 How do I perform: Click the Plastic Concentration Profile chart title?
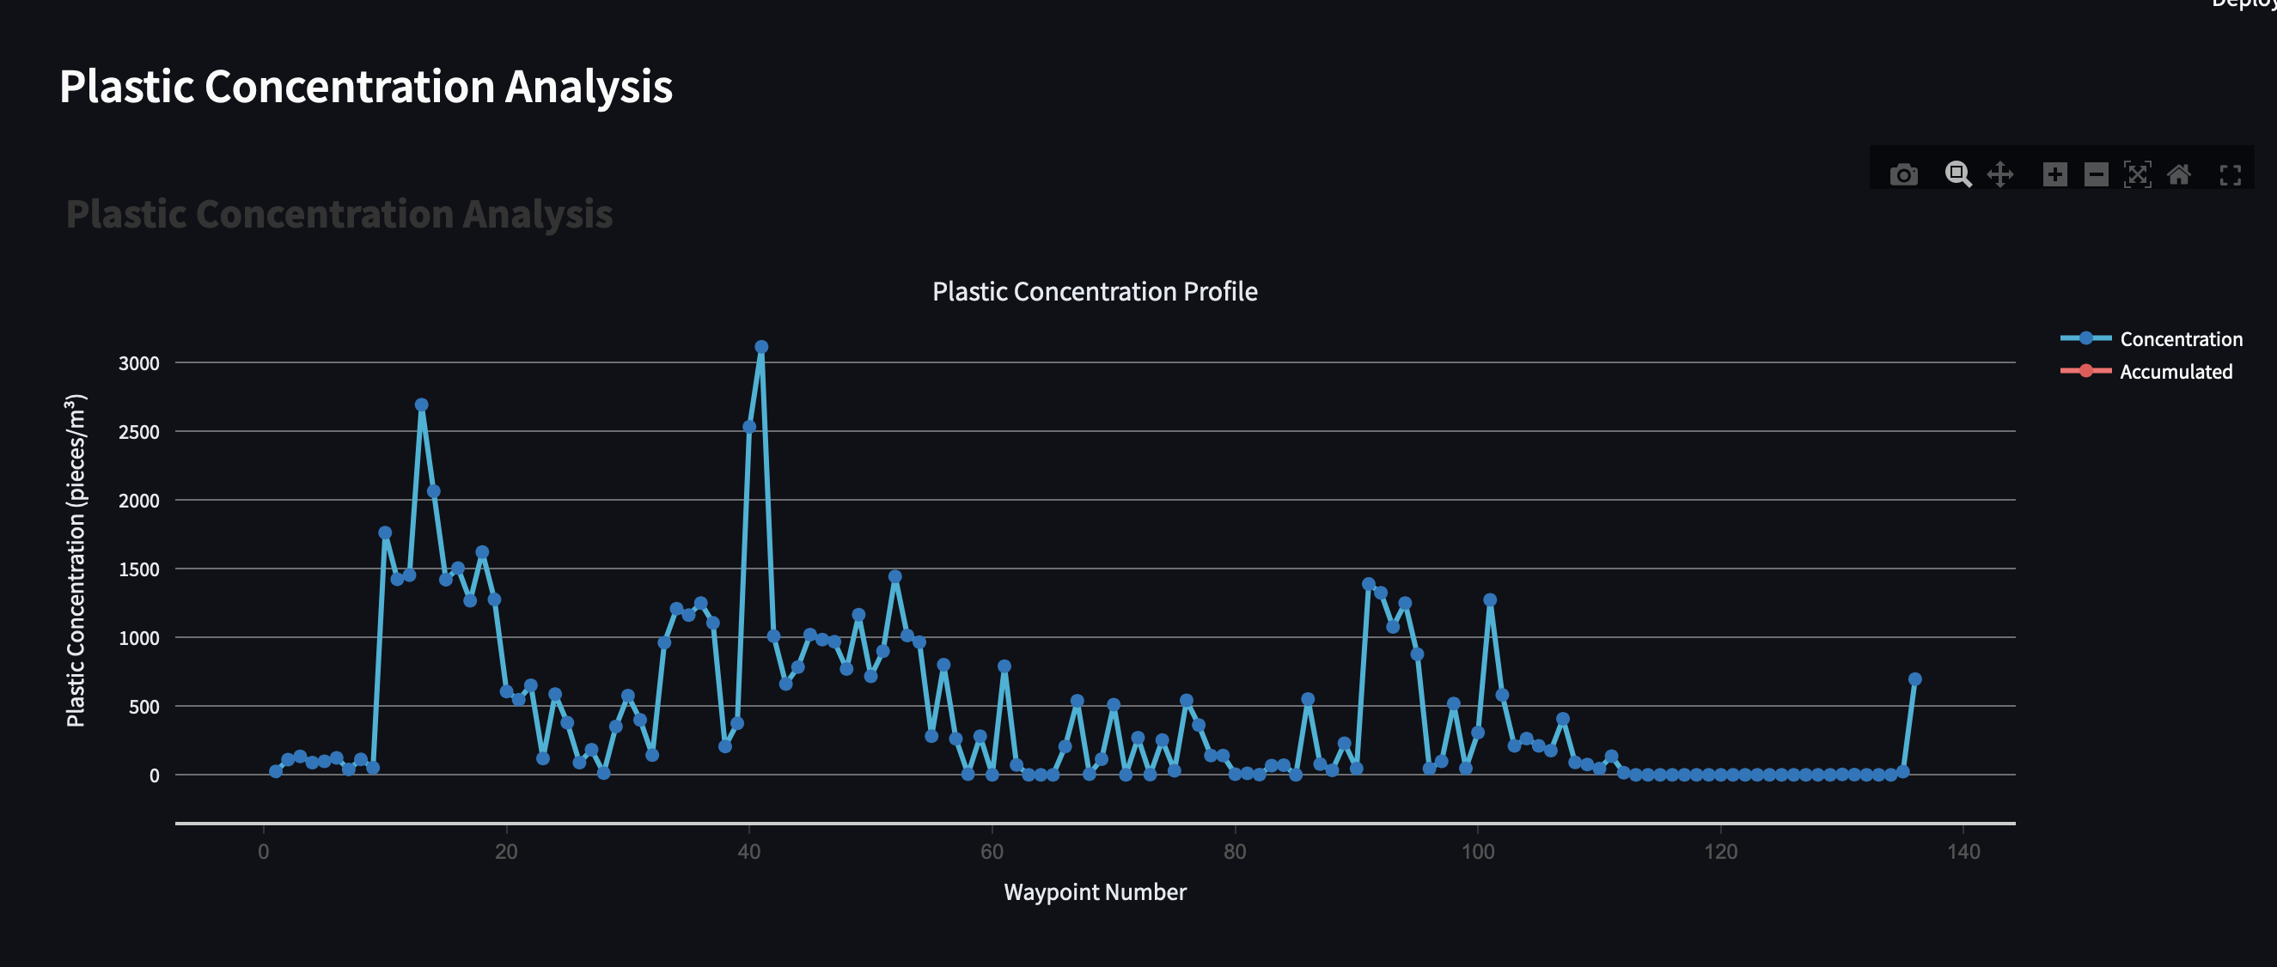pyautogui.click(x=1095, y=291)
